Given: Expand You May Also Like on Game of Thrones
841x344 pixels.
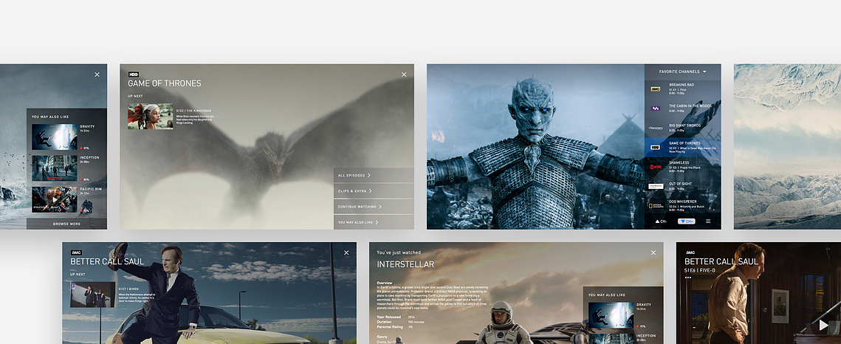Looking at the screenshot, I should point(374,222).
